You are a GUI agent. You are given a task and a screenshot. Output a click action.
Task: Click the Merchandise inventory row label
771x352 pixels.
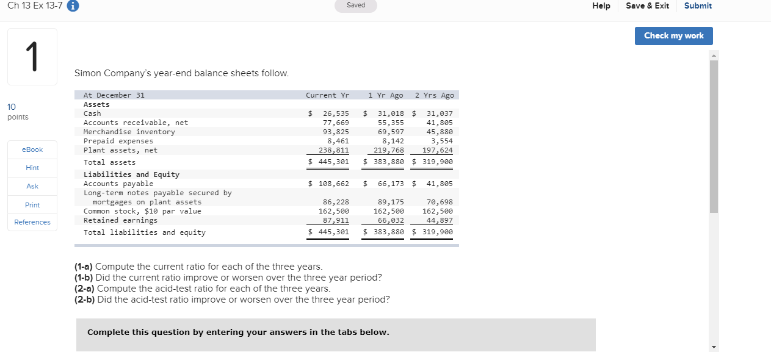[x=129, y=132]
